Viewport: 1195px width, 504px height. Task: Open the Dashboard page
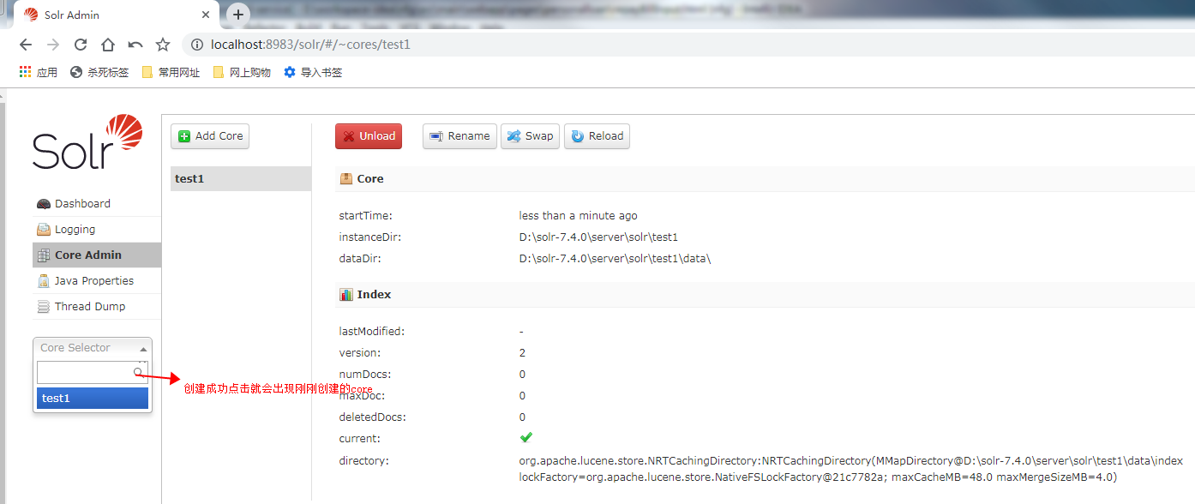[97, 204]
